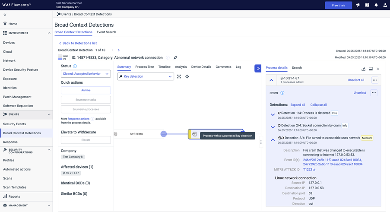Collapse the EVENTS sidebar section

tap(49, 114)
